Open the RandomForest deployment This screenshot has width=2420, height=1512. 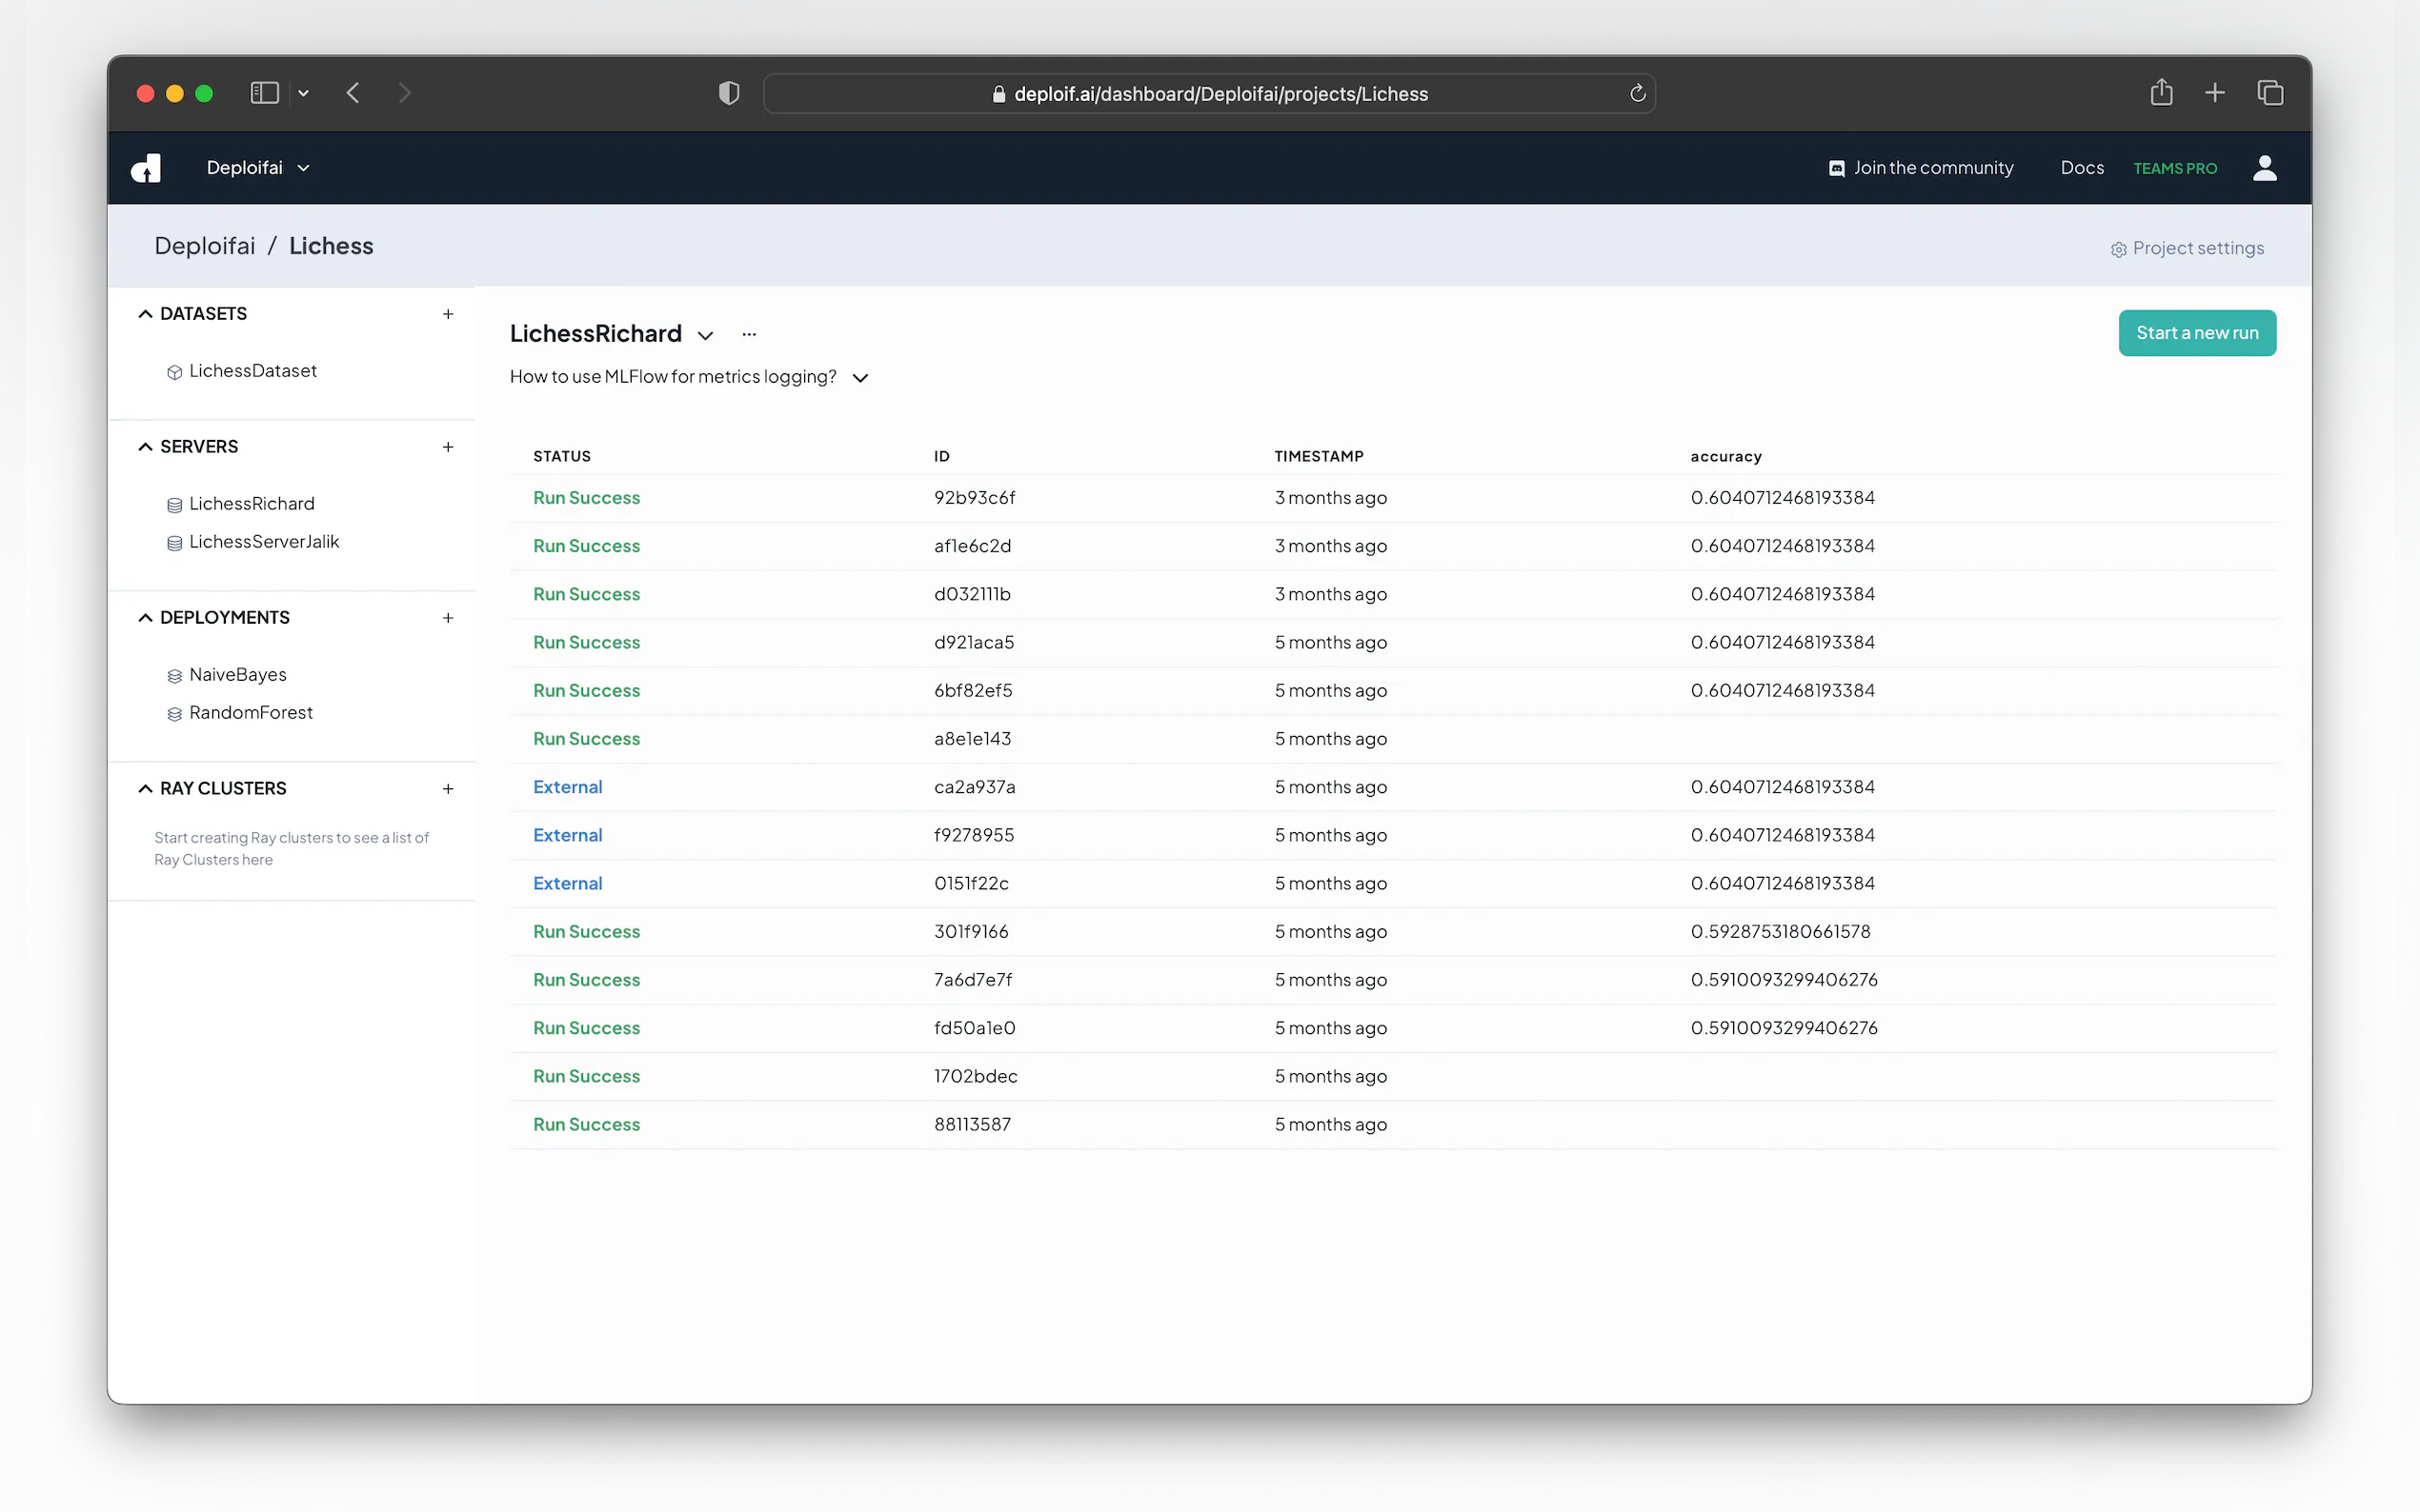point(252,713)
